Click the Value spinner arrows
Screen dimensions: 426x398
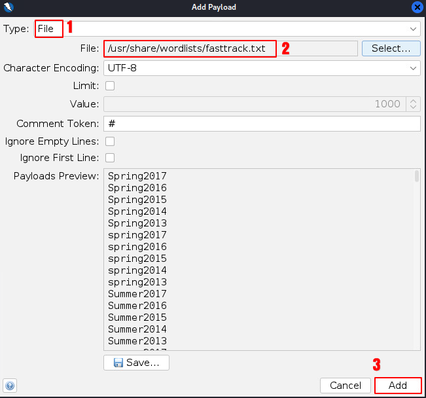coord(412,104)
